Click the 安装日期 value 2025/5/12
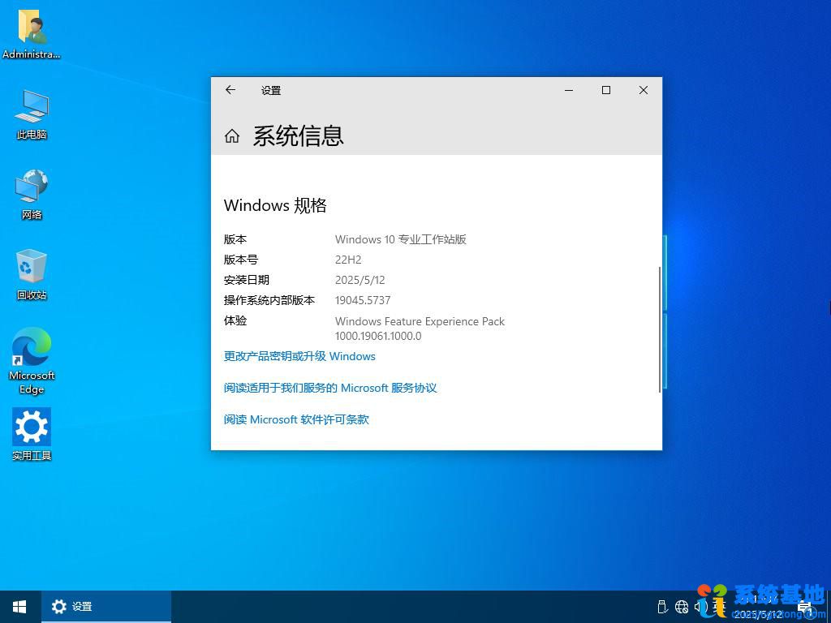The height and width of the screenshot is (623, 831). pyautogui.click(x=360, y=280)
